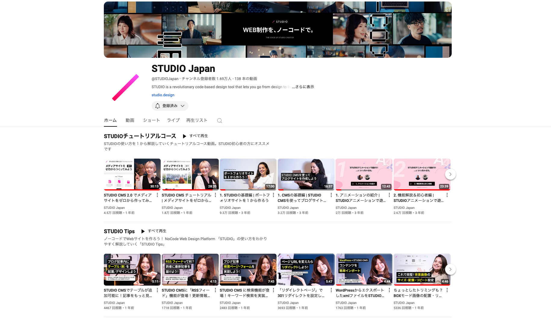Open the STUDIO Tips playlist title
The width and height of the screenshot is (551, 319).
coord(119,231)
